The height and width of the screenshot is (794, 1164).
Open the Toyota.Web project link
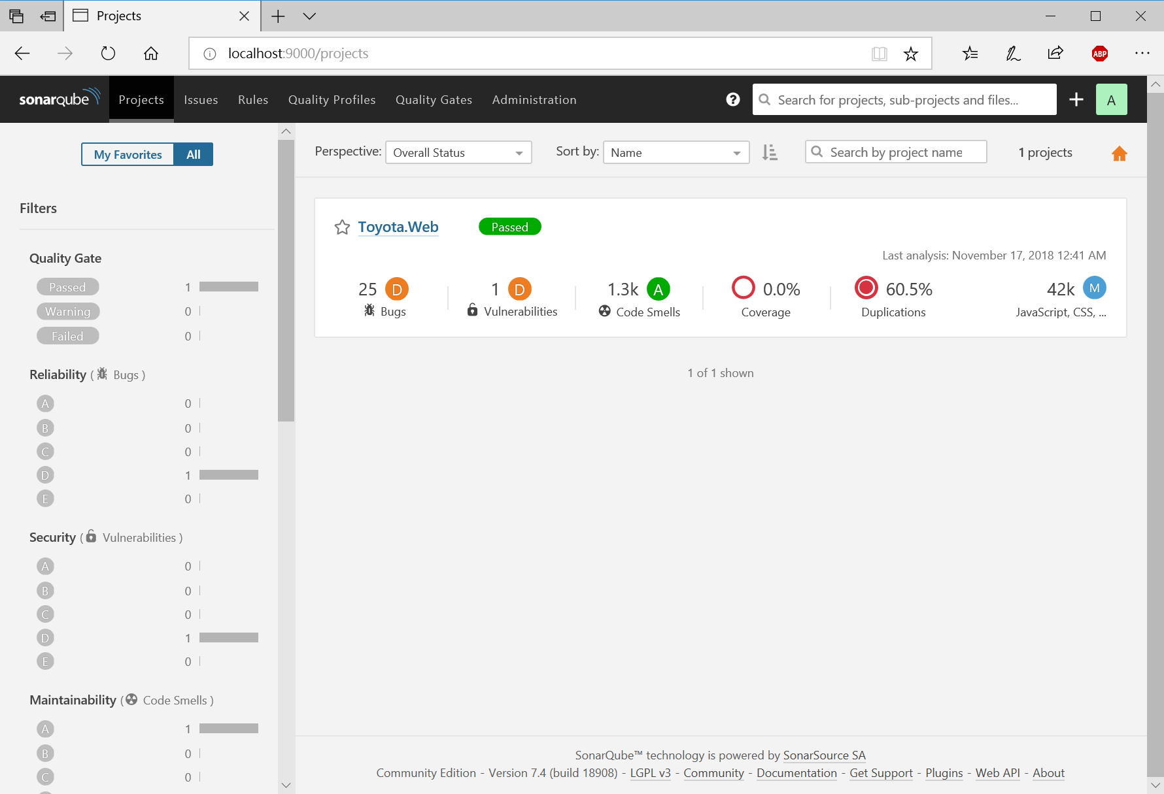pos(398,227)
